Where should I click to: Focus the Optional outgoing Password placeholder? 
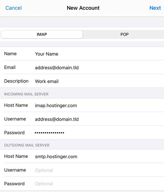point(44,184)
